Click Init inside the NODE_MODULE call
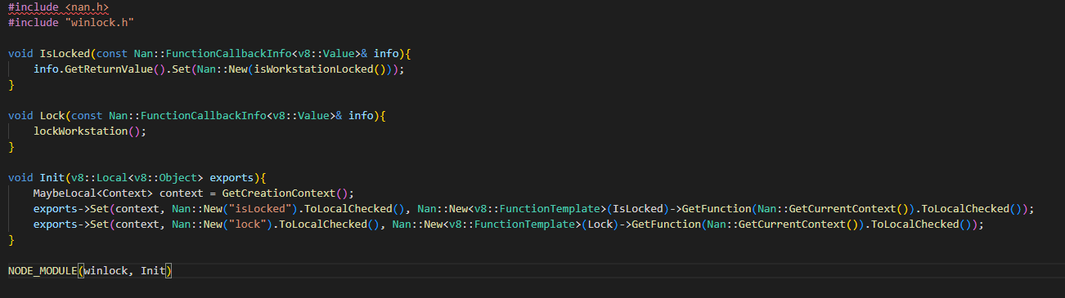 [x=153, y=271]
